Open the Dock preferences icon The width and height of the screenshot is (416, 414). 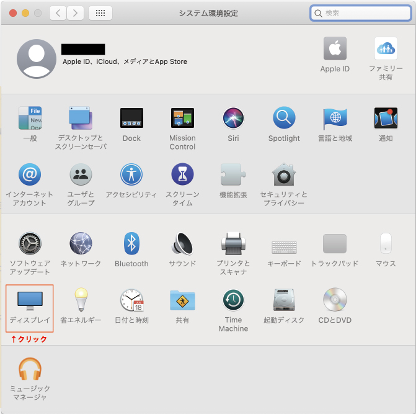[131, 118]
